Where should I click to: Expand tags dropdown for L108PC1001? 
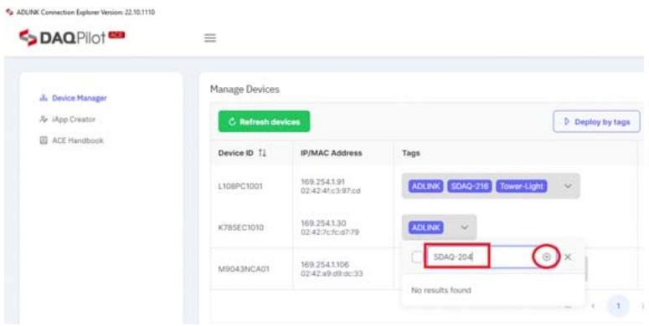tap(568, 186)
